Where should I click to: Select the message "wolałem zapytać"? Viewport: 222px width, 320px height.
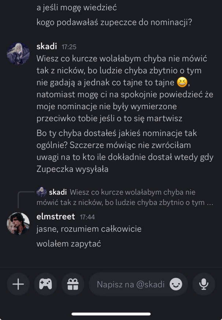coord(69,243)
